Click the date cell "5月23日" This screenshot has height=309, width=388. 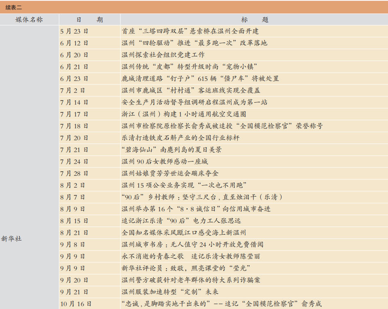(74, 31)
